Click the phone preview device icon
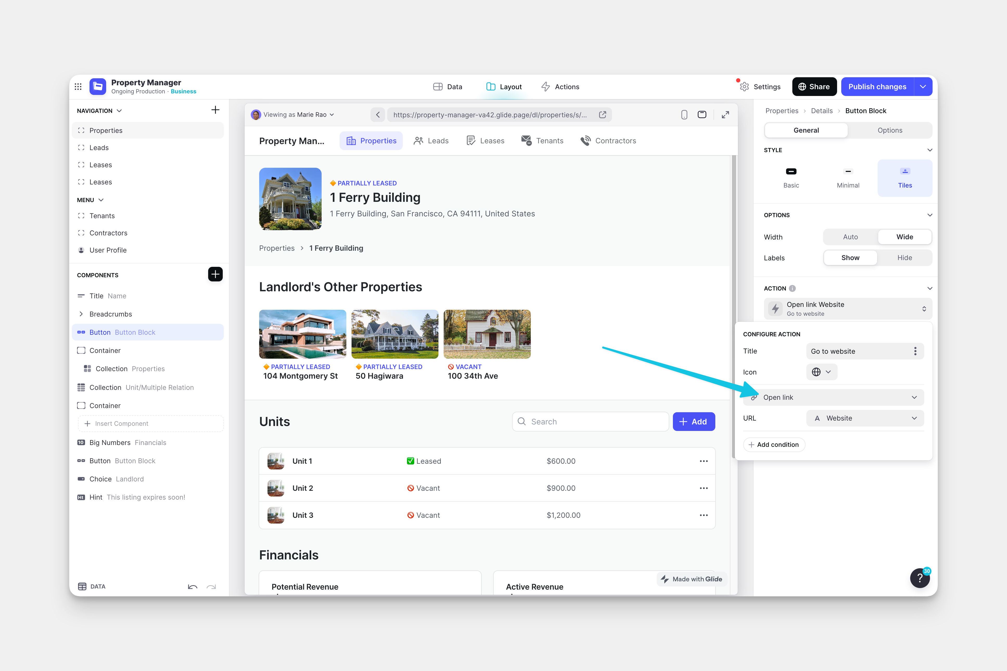This screenshot has height=671, width=1007. 684,115
